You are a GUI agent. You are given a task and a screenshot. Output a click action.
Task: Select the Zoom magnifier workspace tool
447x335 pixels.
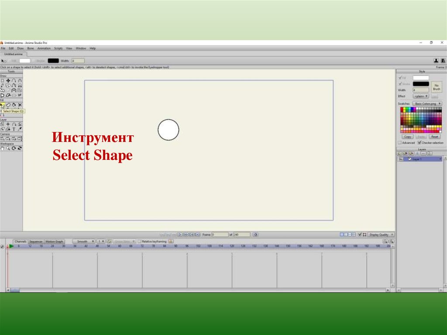point(8,148)
